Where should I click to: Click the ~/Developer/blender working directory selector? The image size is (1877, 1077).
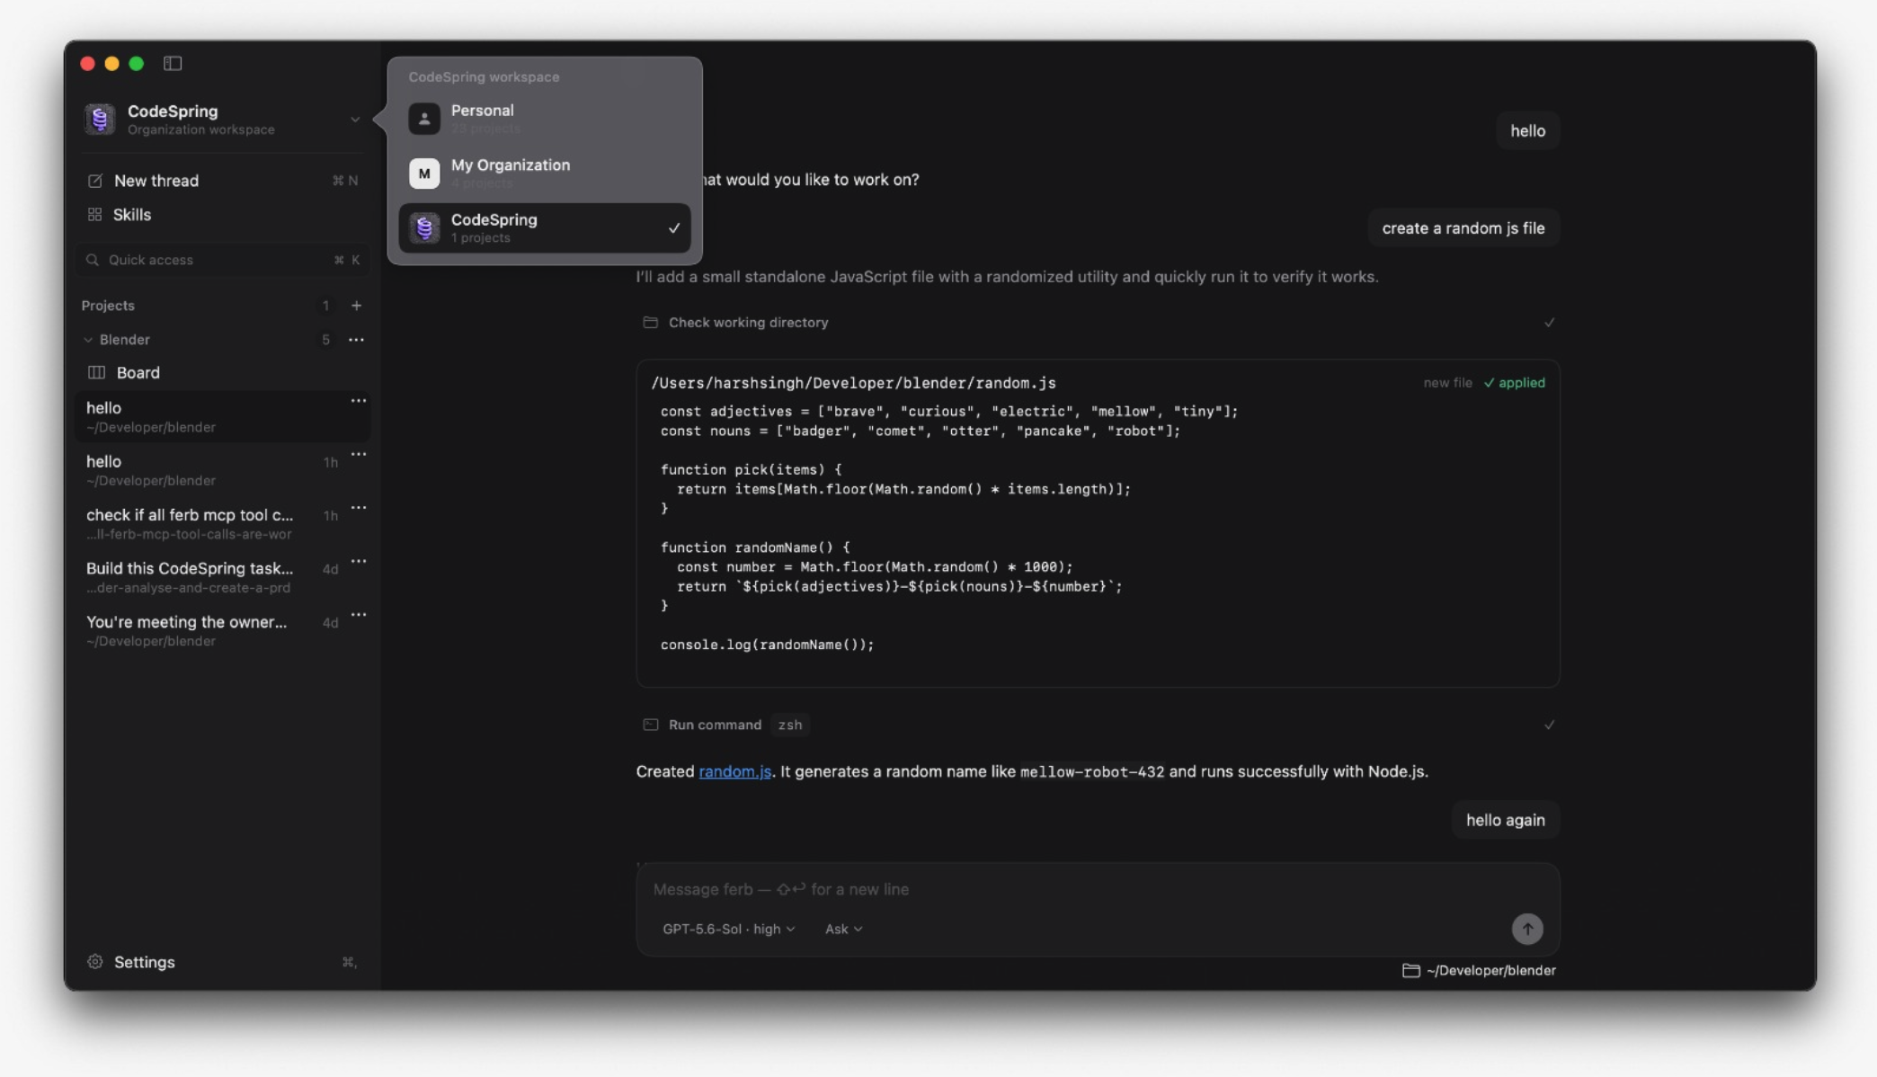(1479, 970)
